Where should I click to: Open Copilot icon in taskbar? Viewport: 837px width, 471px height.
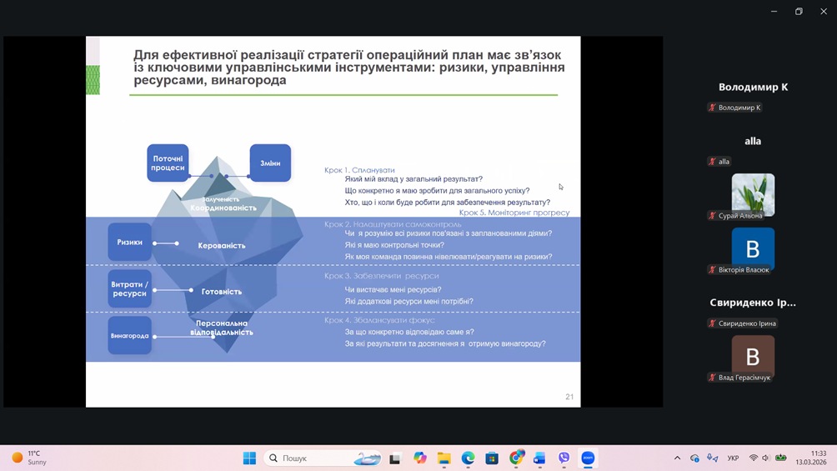click(x=420, y=458)
